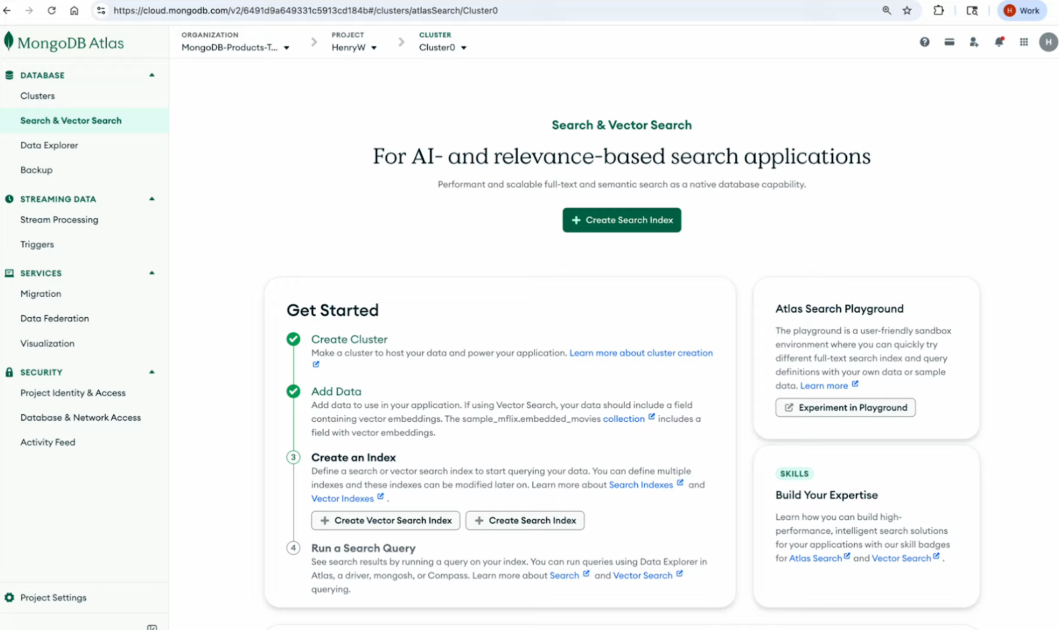Screen dimensions: 1059x630
Task: Open the HenryW project dropdown
Action: point(354,48)
